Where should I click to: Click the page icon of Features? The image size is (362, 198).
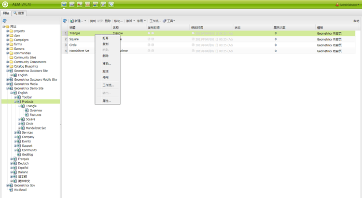27,115
